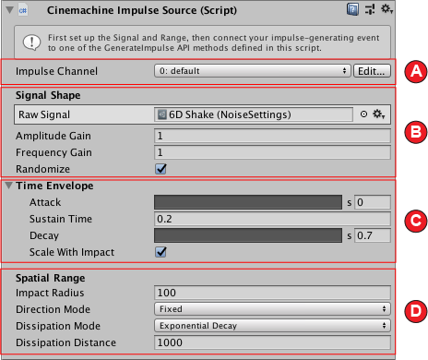Click the Sustain Time label

point(61,219)
